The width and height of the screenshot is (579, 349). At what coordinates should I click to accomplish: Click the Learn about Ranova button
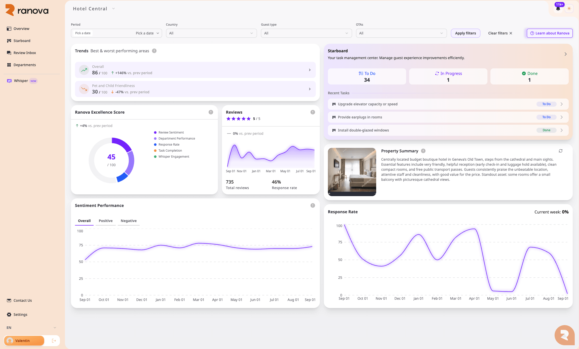550,33
